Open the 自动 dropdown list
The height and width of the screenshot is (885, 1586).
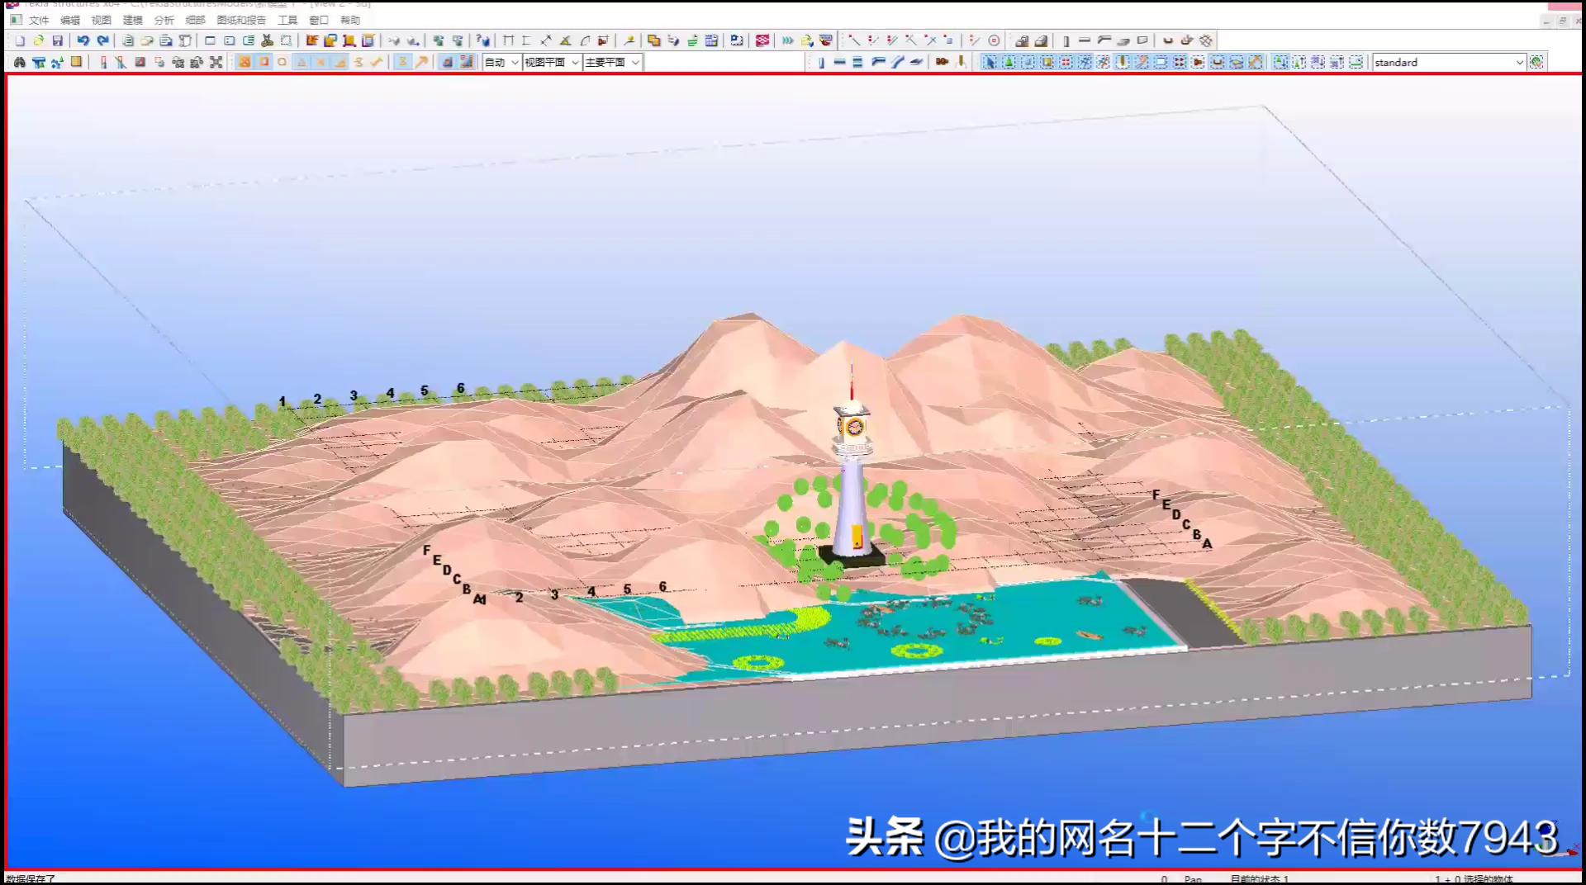501,61
